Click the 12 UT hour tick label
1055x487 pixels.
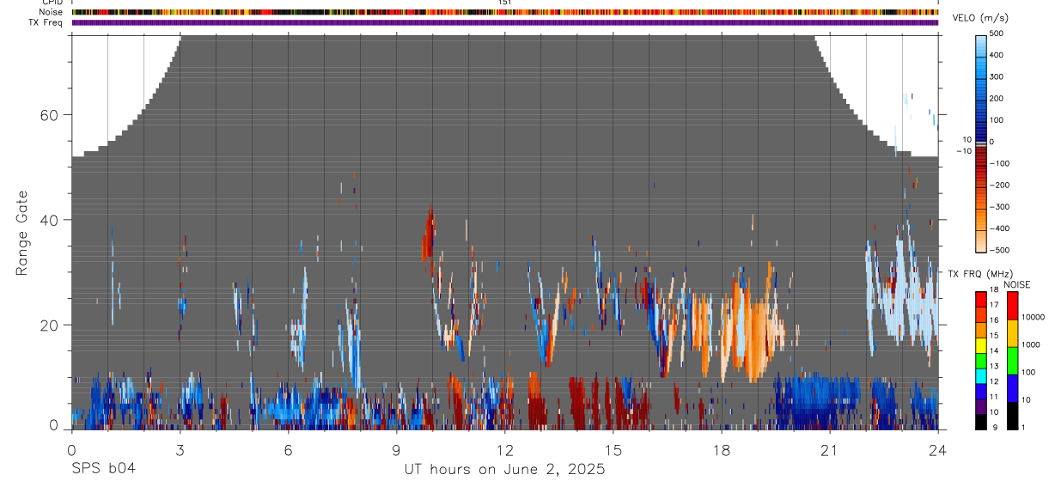[505, 450]
